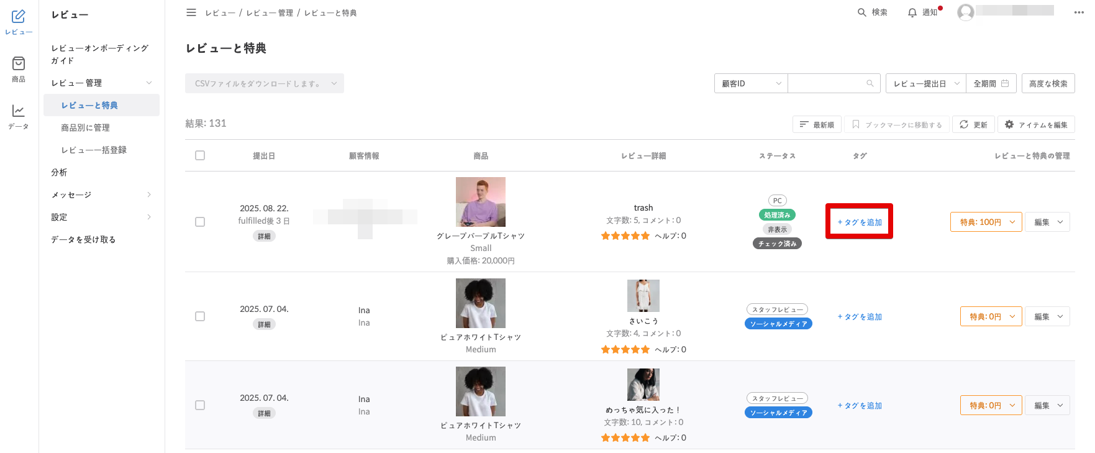The width and height of the screenshot is (1095, 453).
Task: Open the 通知 bell notifications
Action: (x=912, y=12)
